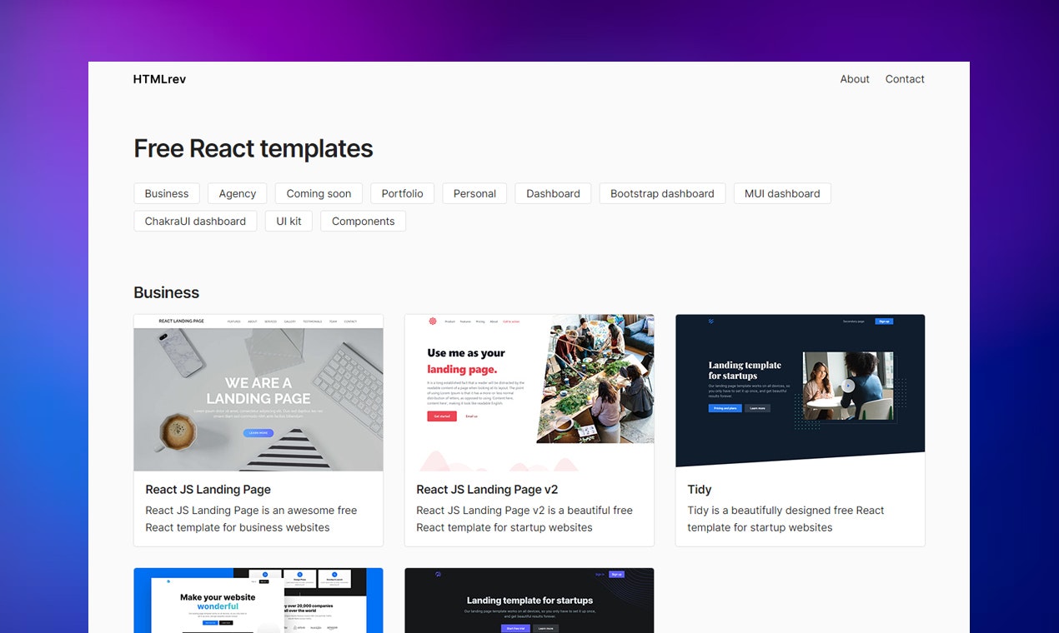The image size is (1059, 633).
Task: Open the dark 'Landing template for startups' thumbnail
Action: point(529,601)
